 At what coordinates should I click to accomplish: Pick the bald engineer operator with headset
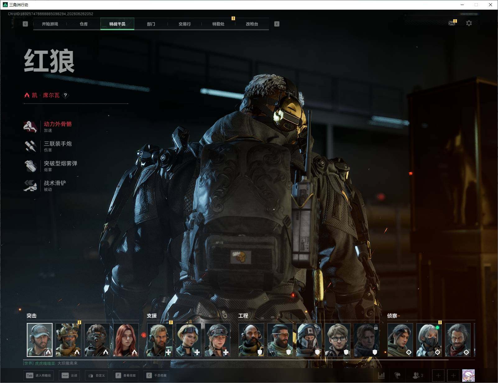click(x=251, y=340)
